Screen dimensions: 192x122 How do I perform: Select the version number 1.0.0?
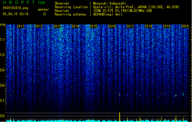coord(42,3)
